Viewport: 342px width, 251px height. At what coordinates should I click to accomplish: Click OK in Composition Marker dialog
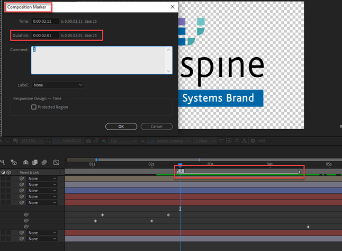(x=121, y=127)
